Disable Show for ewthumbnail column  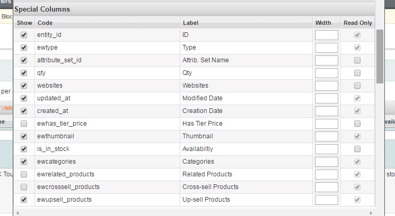(x=23, y=136)
